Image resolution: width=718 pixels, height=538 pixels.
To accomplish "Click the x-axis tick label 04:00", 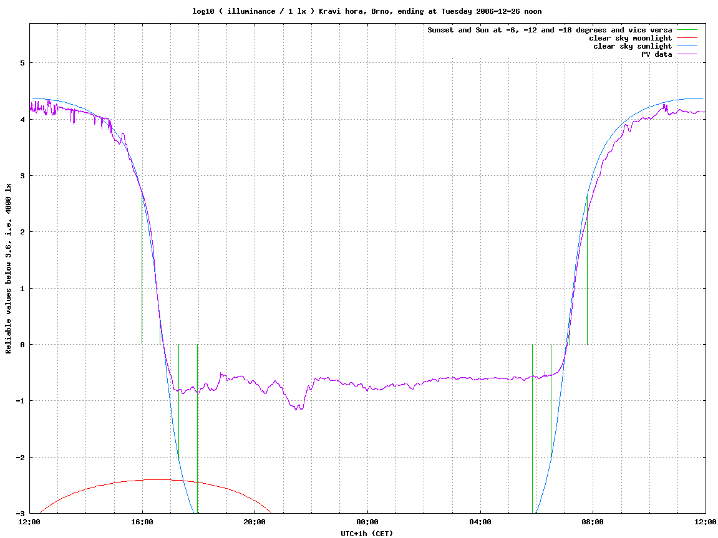I will point(480,522).
